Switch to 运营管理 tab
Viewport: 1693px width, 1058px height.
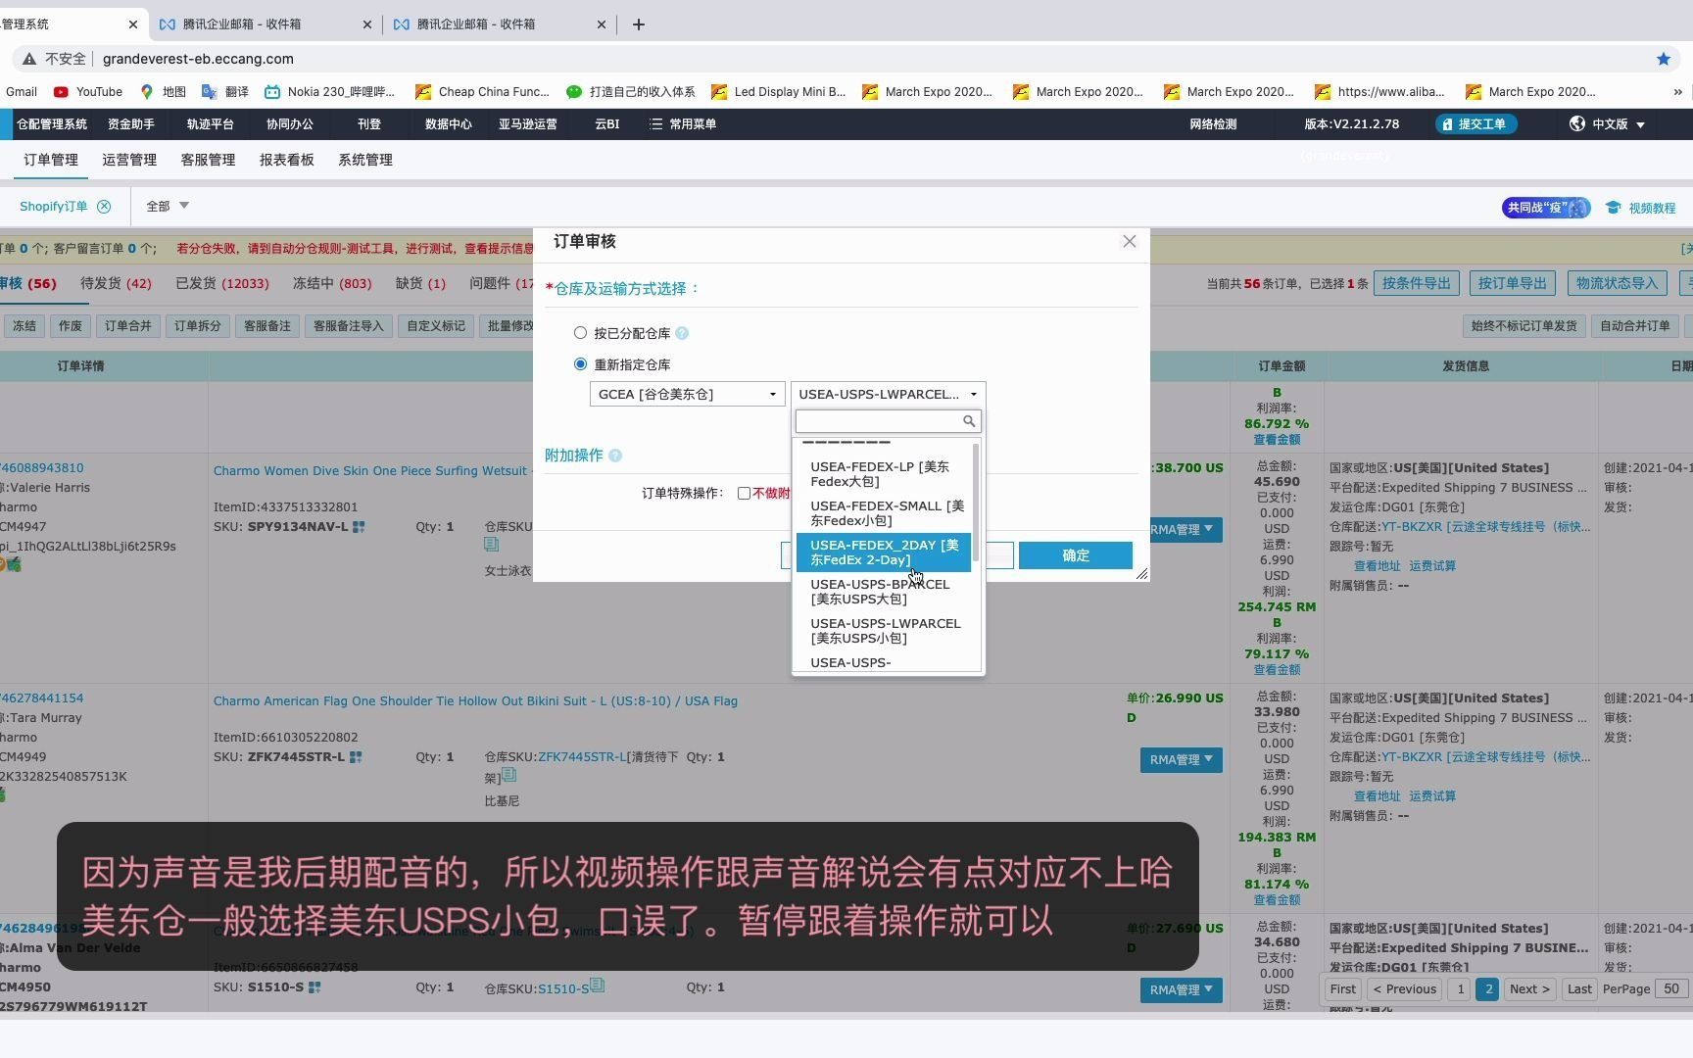pos(129,160)
